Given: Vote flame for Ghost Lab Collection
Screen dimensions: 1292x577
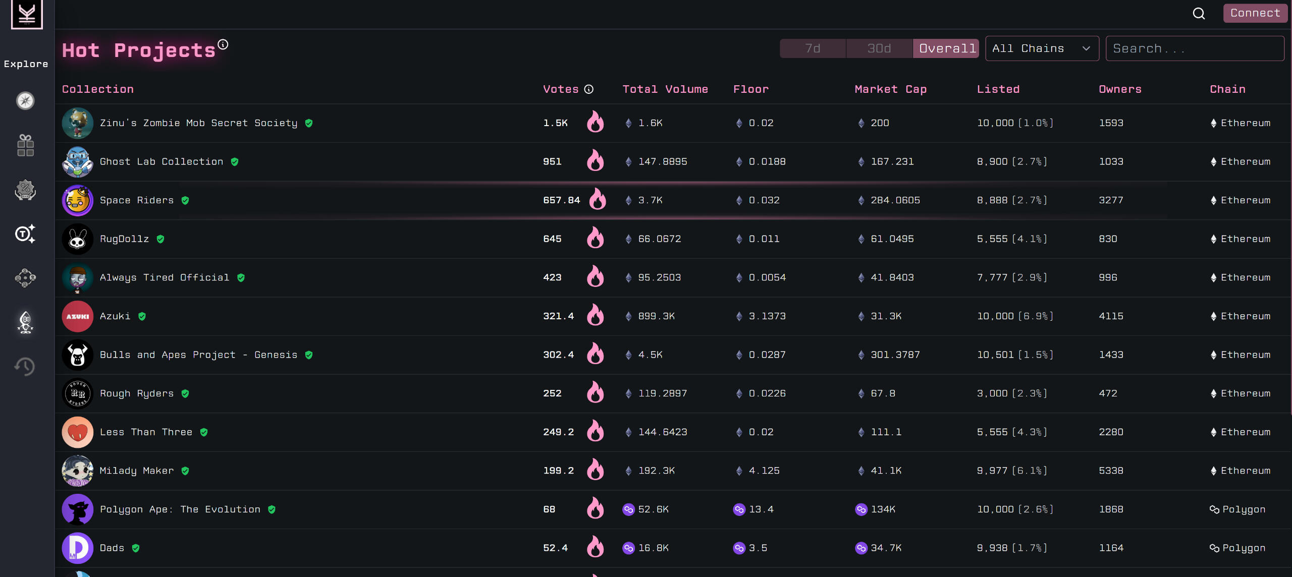Looking at the screenshot, I should click(x=596, y=160).
